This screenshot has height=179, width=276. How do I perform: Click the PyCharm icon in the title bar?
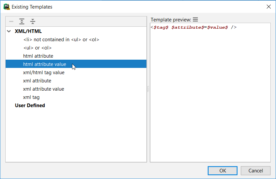(6, 7)
